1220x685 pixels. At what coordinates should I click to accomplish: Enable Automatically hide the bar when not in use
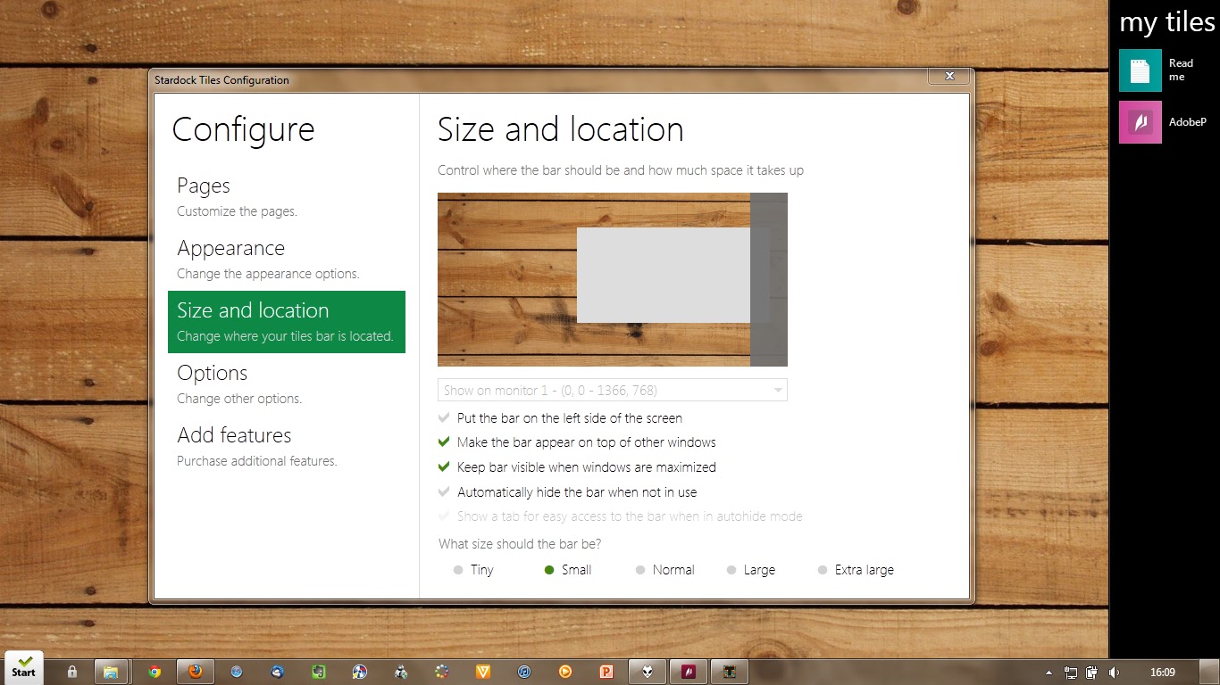pyautogui.click(x=567, y=492)
